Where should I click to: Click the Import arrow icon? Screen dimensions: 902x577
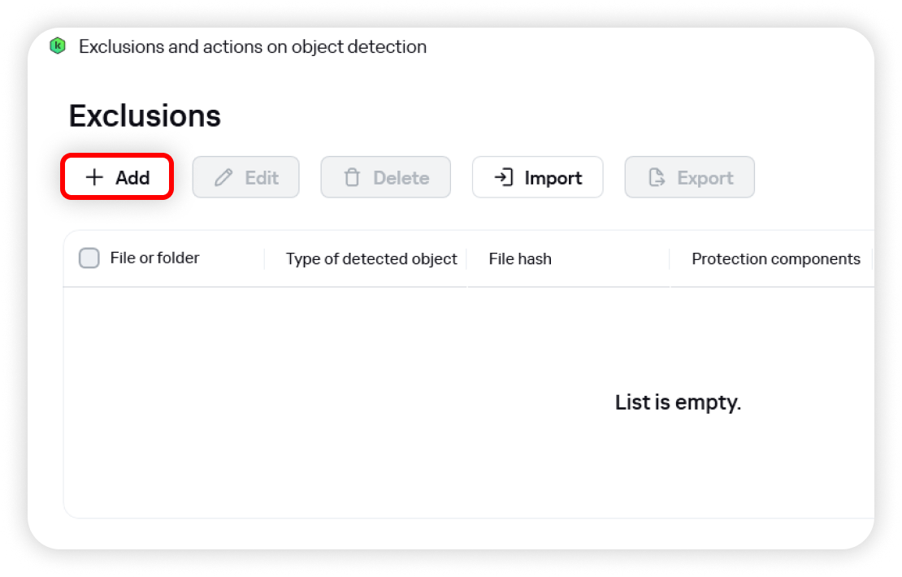click(504, 177)
